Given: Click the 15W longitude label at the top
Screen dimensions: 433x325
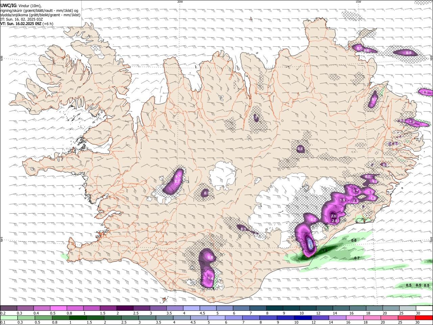Looking at the screenshot, I should (358, 2).
